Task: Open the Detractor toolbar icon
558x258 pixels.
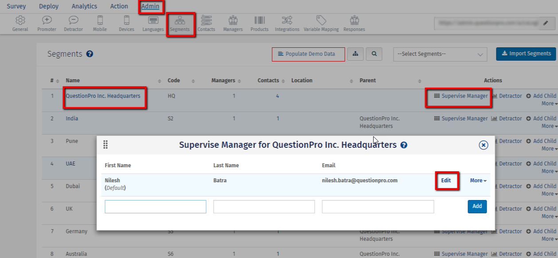Action: 74,23
